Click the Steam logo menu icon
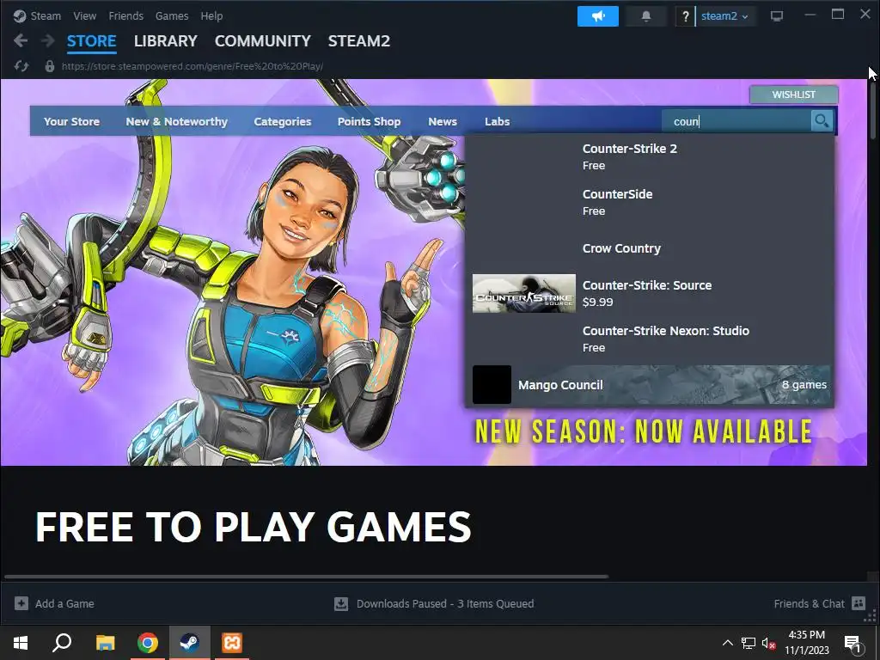Viewport: 880px width, 660px height. pyautogui.click(x=20, y=15)
